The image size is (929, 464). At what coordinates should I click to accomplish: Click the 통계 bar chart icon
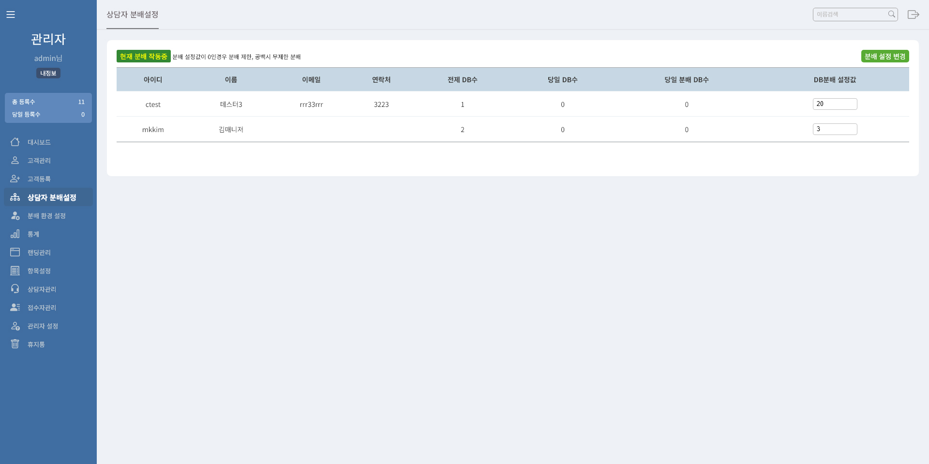click(15, 234)
